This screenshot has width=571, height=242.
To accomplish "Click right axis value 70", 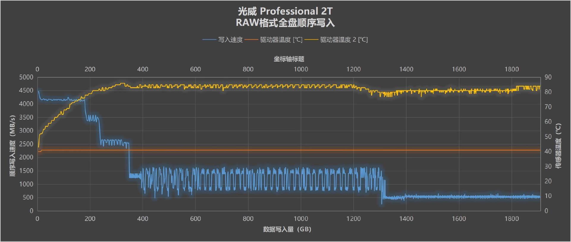I will 548,107.
